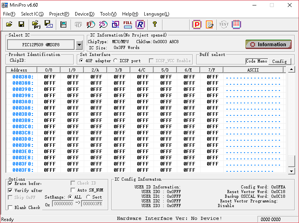The width and height of the screenshot is (299, 223).
Task: Disable the Erase before checkbox
Action: coord(10,183)
